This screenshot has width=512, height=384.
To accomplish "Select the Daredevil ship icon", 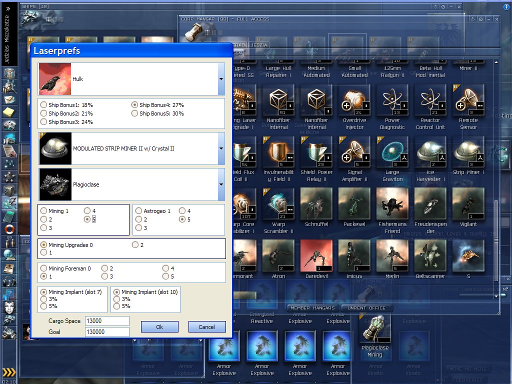I will pos(316,255).
